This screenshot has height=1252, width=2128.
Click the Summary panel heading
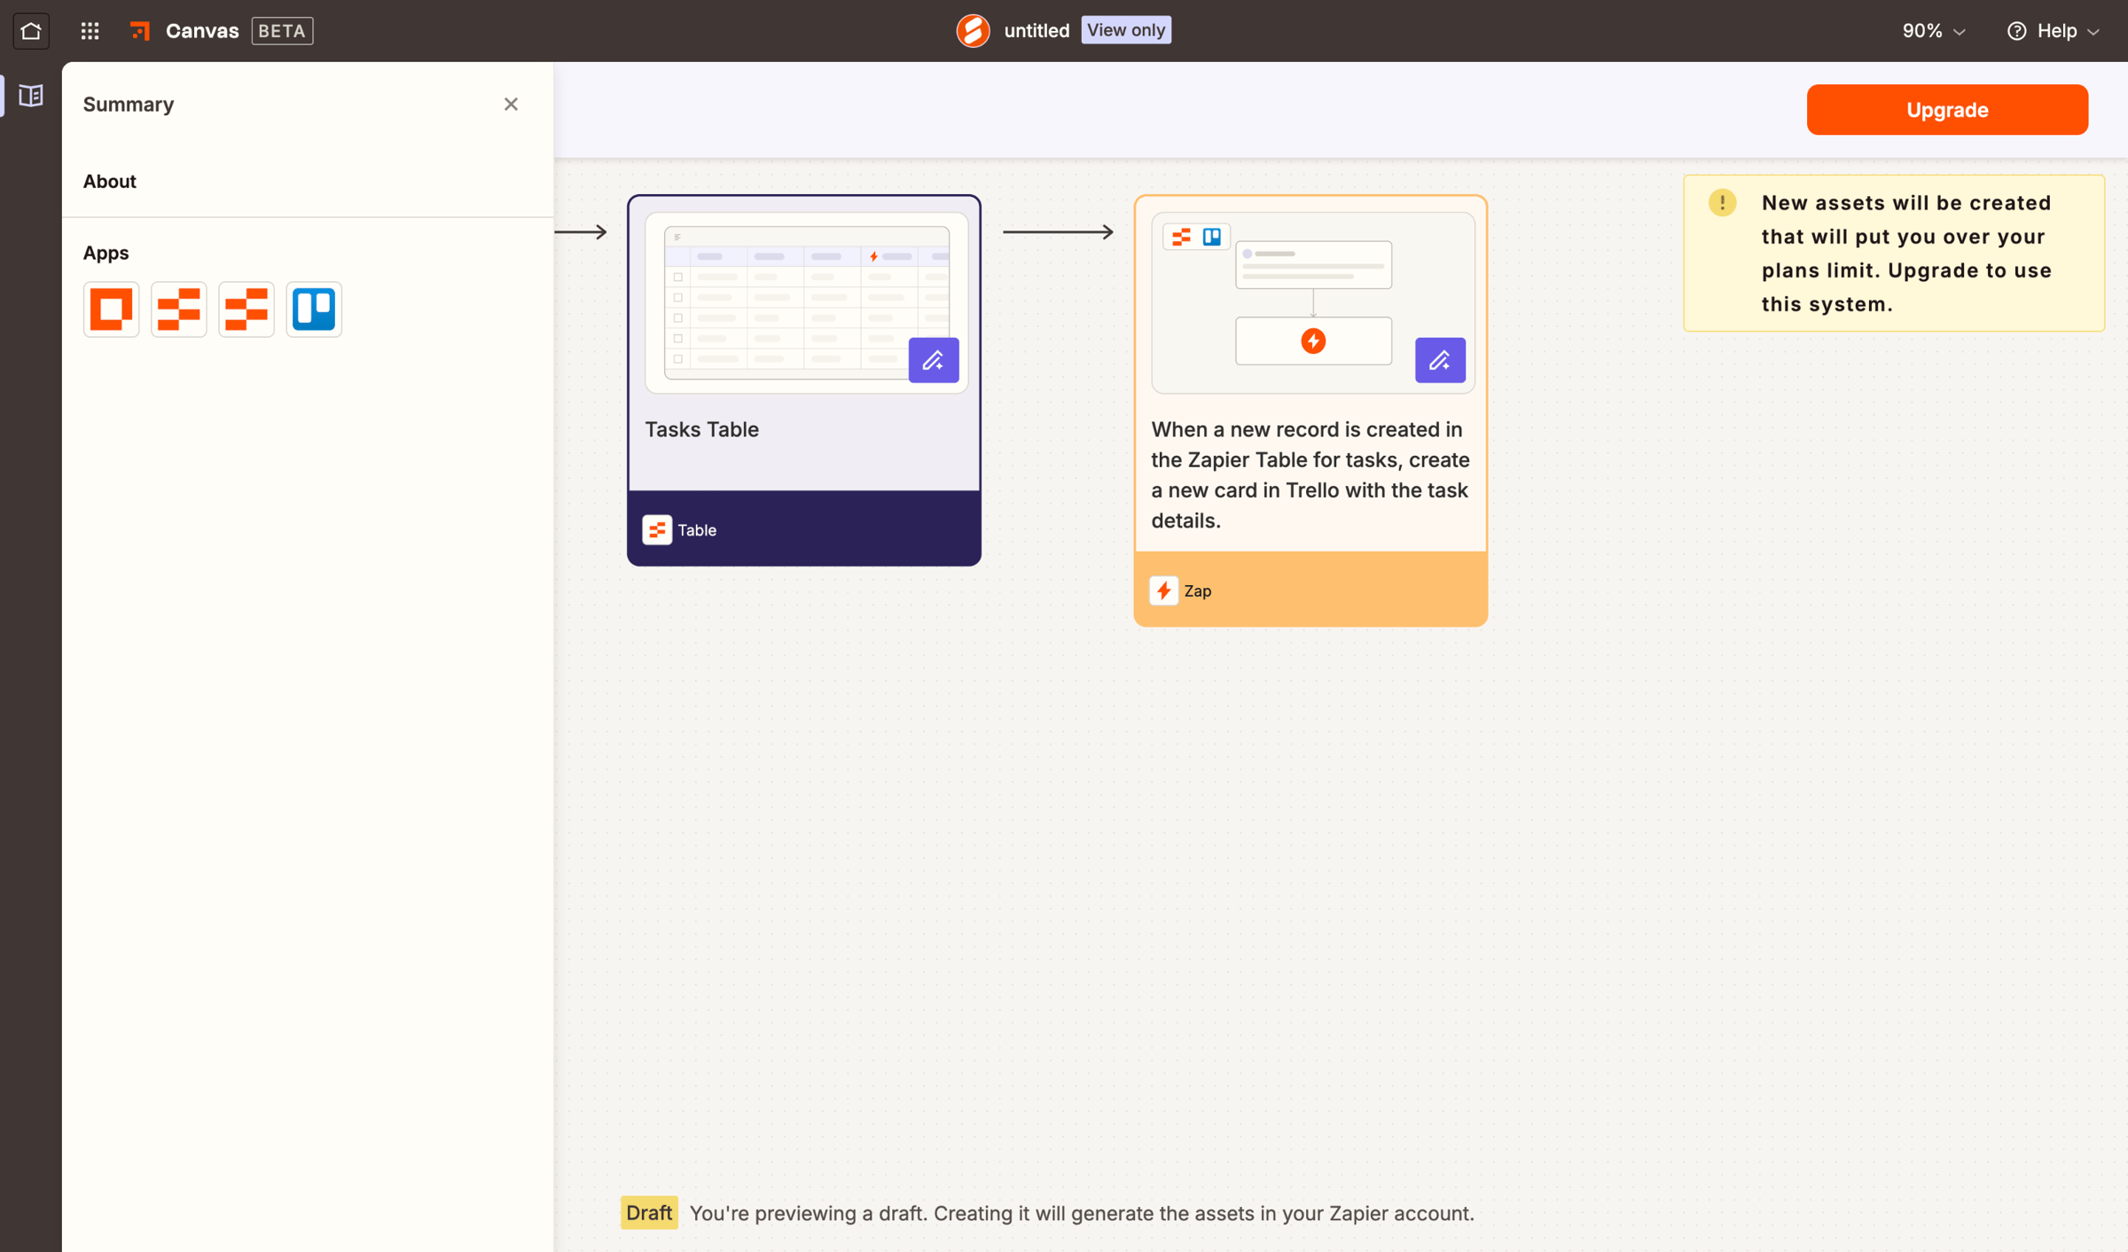pos(129,105)
